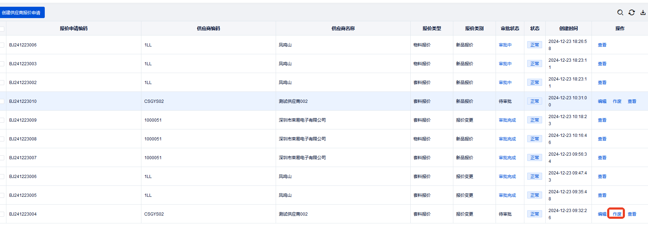Click 创建供应商报价申请 button
This screenshot has height=228, width=648.
22,12
